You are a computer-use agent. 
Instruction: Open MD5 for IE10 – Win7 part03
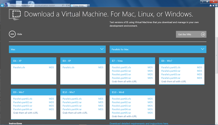pyautogui.click(x=101, y=106)
